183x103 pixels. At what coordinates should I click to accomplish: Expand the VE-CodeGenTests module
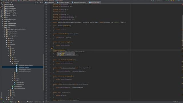point(3,25)
